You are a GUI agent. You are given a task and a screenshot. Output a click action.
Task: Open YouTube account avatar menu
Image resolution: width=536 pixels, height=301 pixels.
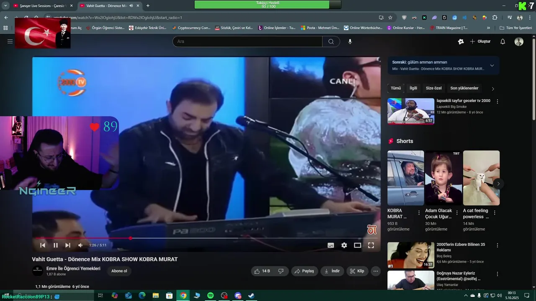click(519, 41)
